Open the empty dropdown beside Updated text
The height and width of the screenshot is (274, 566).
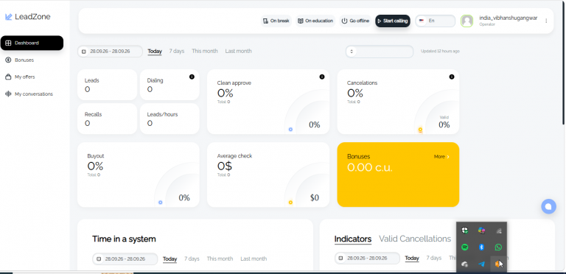pos(380,52)
